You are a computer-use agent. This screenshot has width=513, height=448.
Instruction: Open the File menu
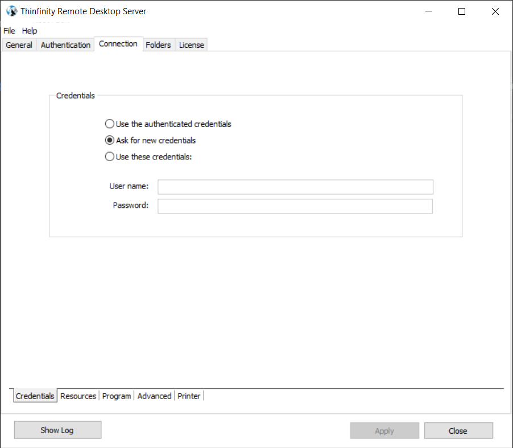click(x=9, y=31)
